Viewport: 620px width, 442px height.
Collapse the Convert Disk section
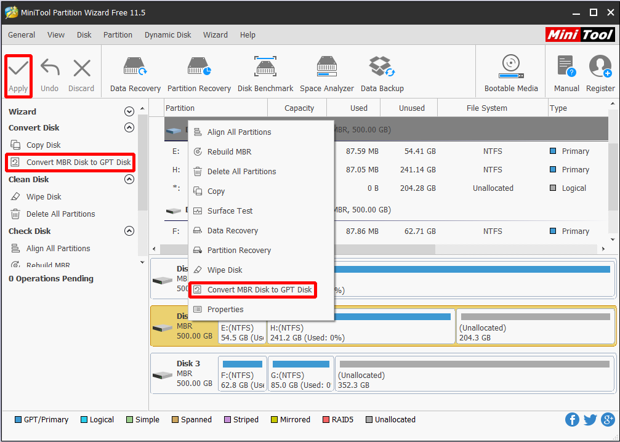[129, 127]
